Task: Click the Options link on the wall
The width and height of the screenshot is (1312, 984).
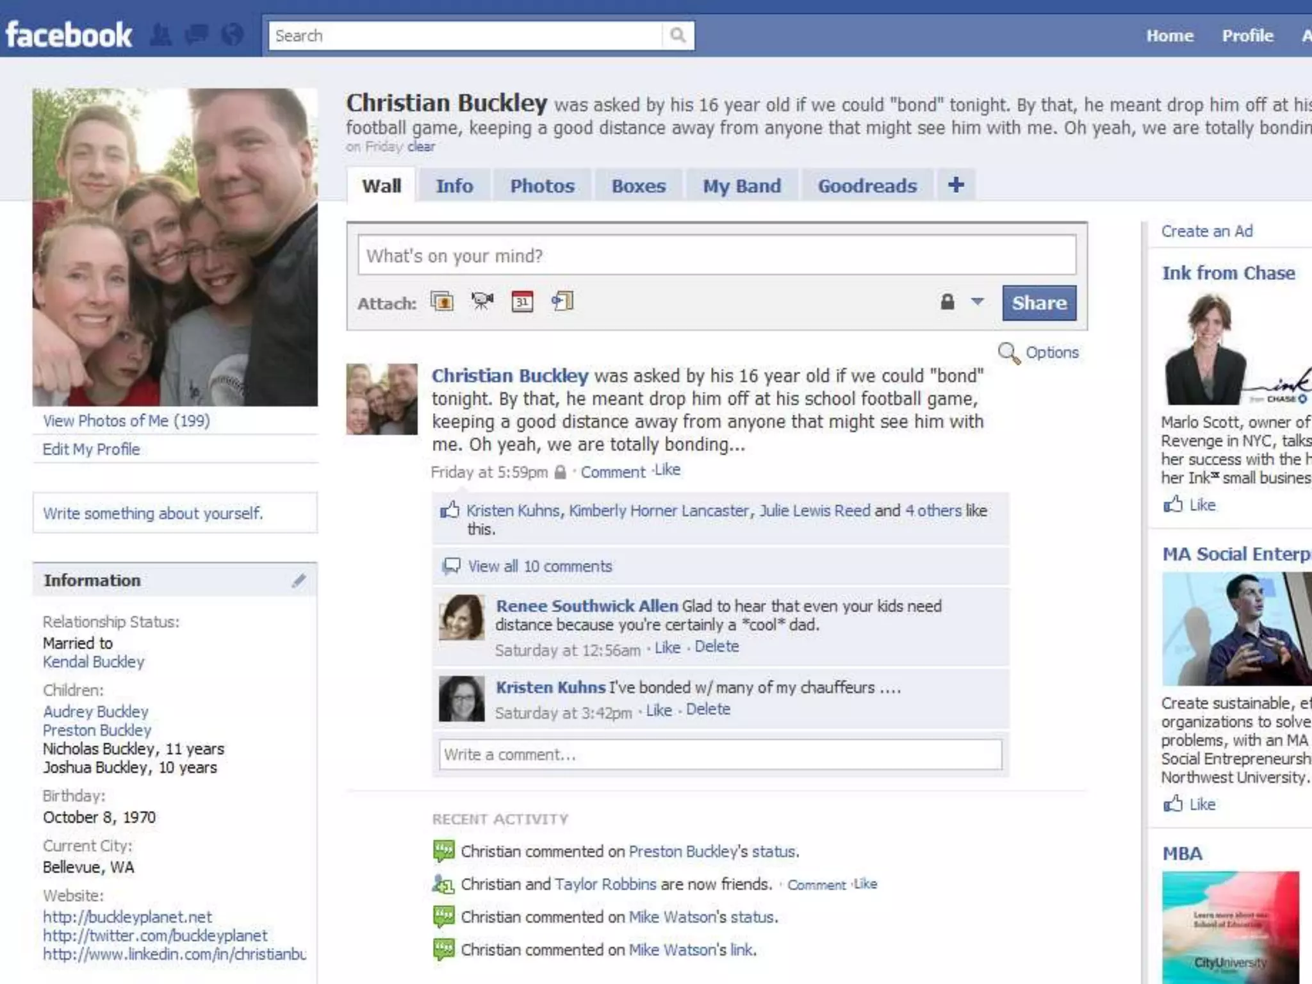Action: [x=1052, y=352]
